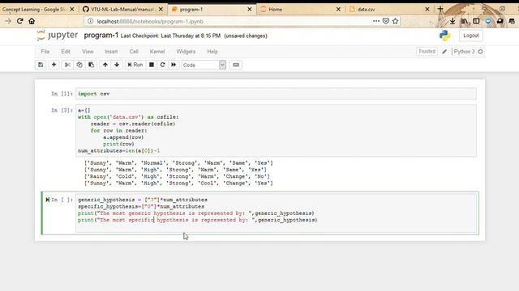The width and height of the screenshot is (519, 291).
Task: Bookmark this page with star
Action: click(x=395, y=21)
